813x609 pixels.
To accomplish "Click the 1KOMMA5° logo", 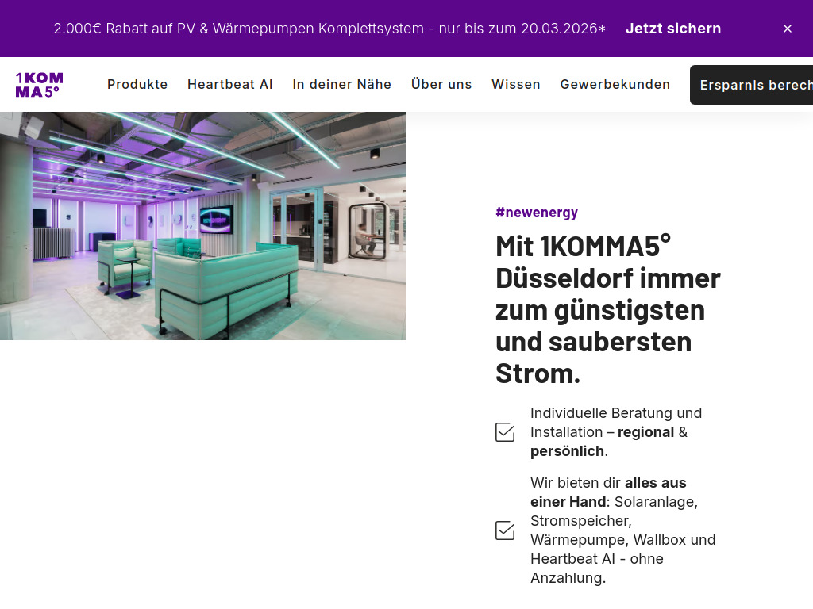I will pyautogui.click(x=38, y=84).
